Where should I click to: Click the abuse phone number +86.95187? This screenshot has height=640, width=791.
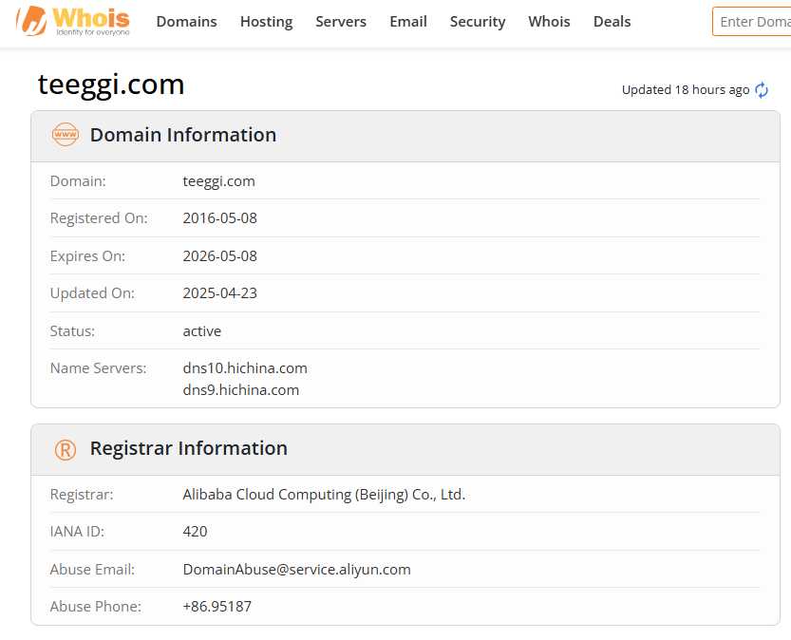217,606
